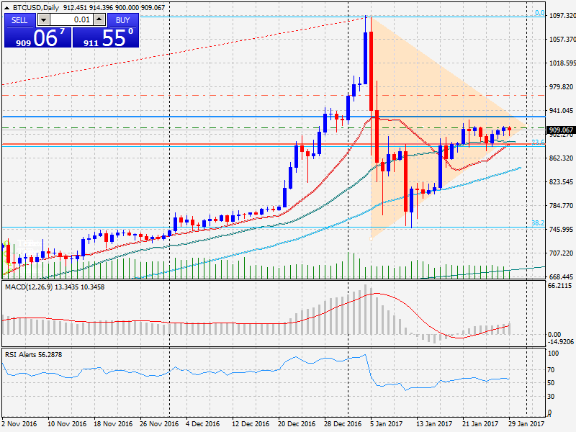Click the 979.820 price axis label

[561, 87]
